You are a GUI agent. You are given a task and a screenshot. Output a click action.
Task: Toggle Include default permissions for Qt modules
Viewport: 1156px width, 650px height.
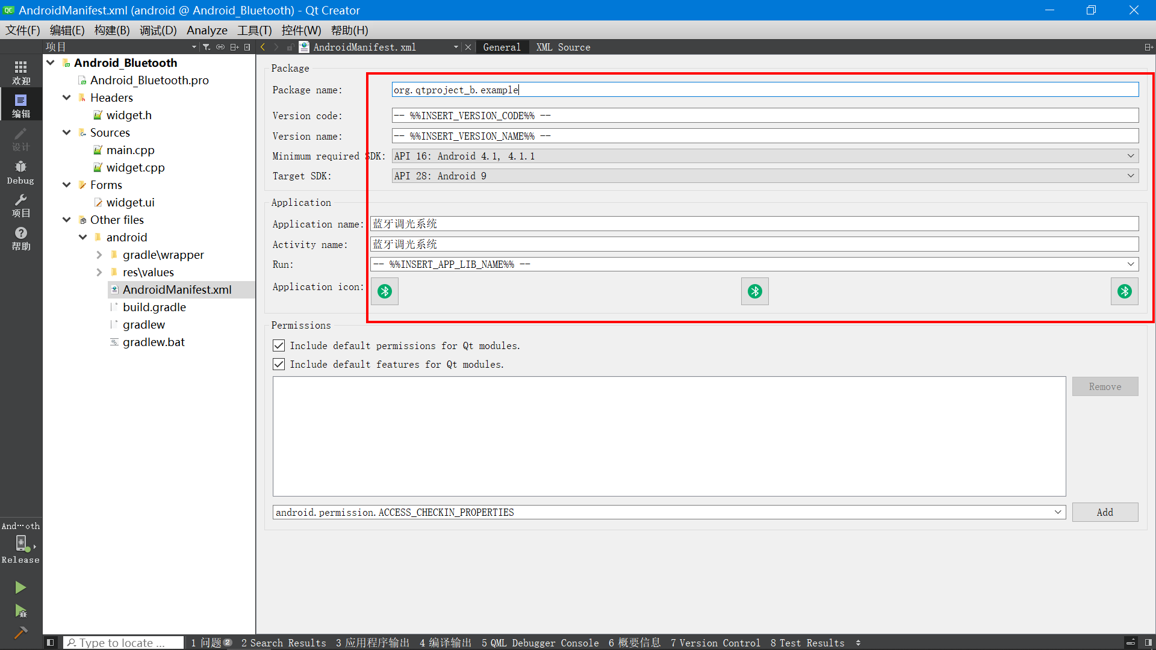(x=279, y=345)
